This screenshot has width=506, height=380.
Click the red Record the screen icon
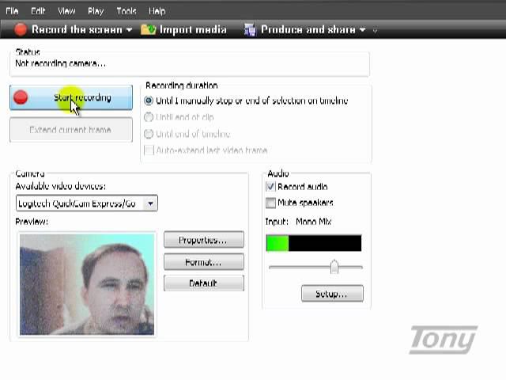click(21, 29)
